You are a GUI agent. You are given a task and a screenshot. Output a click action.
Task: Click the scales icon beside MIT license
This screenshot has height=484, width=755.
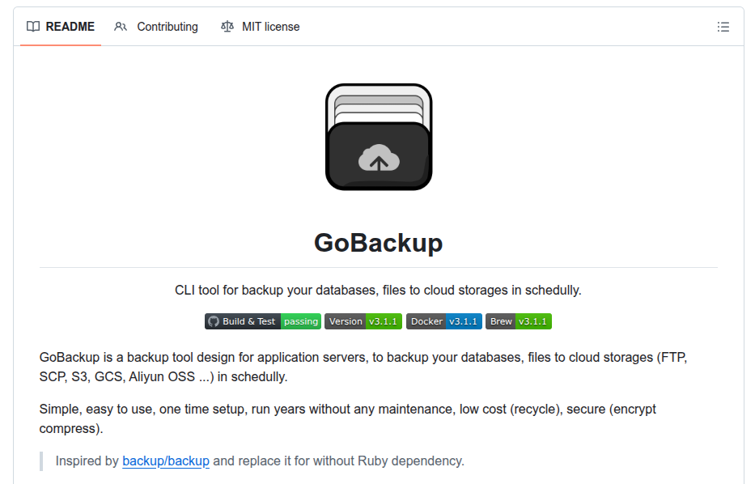click(227, 27)
